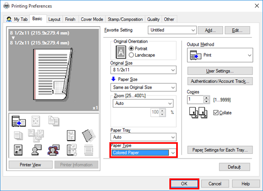Select the Landscape orientation radio button
This screenshot has width=263, height=191.
click(x=131, y=55)
